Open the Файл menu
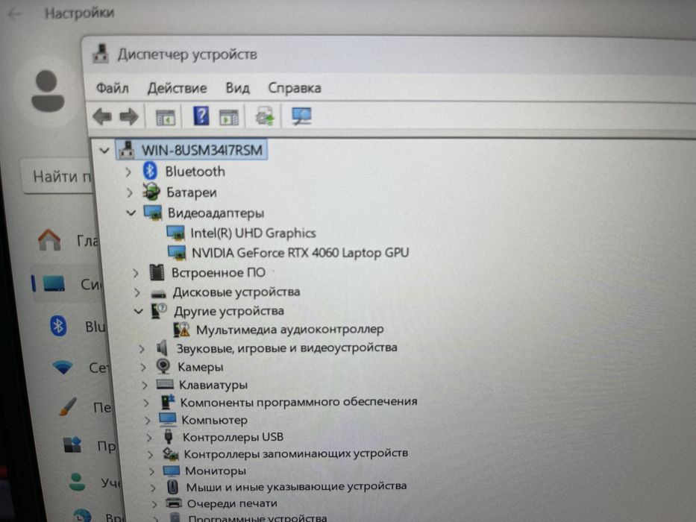This screenshot has height=522, width=696. point(113,88)
